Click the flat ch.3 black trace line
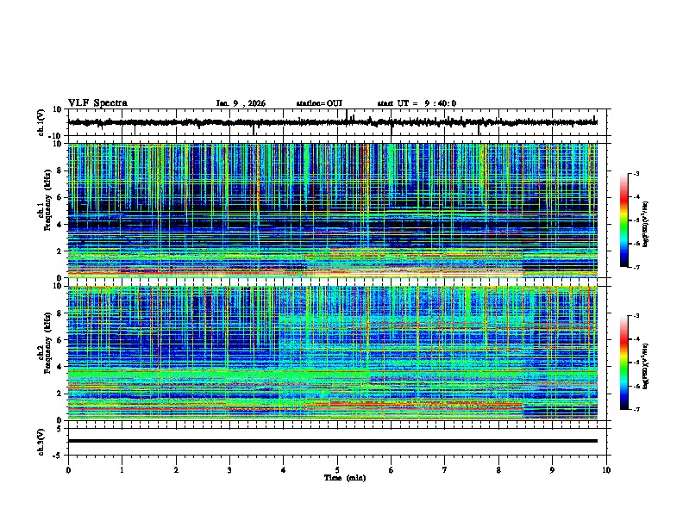Screen dimensions: 683x527 tap(333, 441)
